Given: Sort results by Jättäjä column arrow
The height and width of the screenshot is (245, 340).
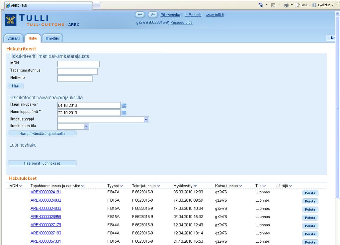Looking at the screenshot, I should point(291,186).
